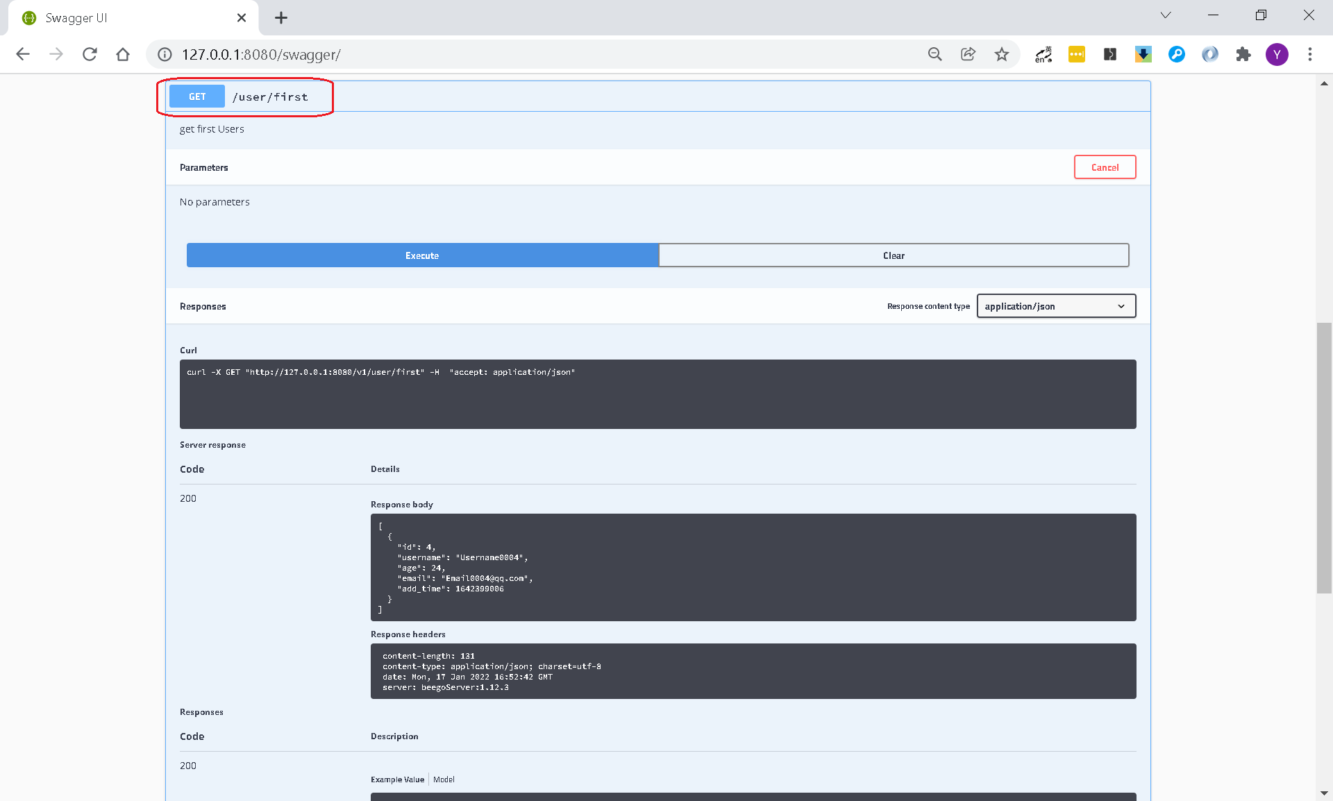Click the zoom magnifier icon in address bar
This screenshot has width=1333, height=801.
[x=934, y=54]
